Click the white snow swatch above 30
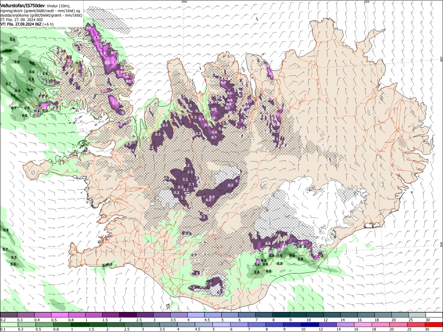This screenshot has height=332, width=443. coord(434,315)
